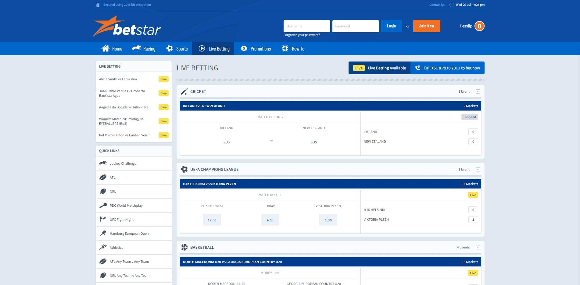The height and width of the screenshot is (285, 580).
Task: Click Live badge in HJK Helsinki event
Action: pos(473,195)
